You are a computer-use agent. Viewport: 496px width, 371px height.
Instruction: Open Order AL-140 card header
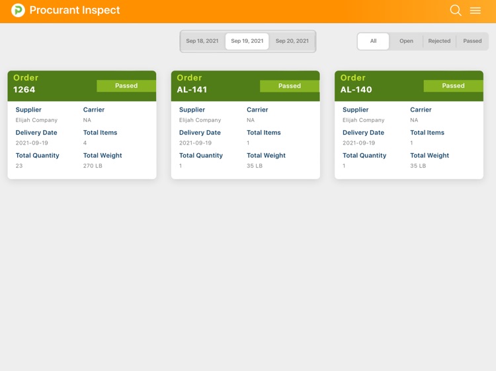tap(409, 86)
